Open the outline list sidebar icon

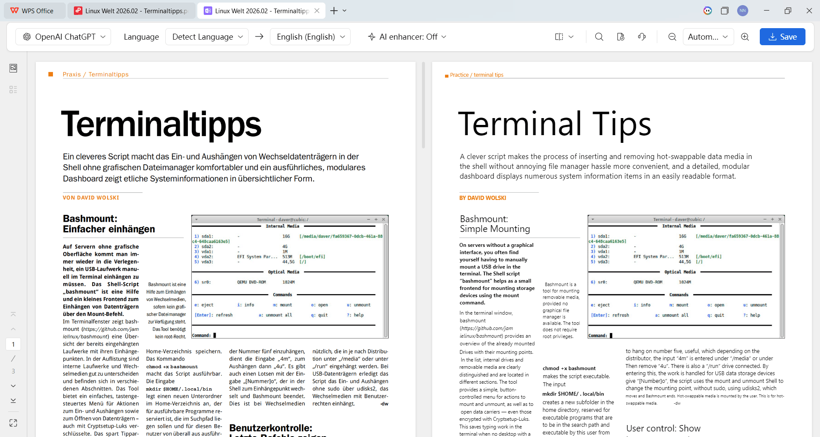click(13, 90)
